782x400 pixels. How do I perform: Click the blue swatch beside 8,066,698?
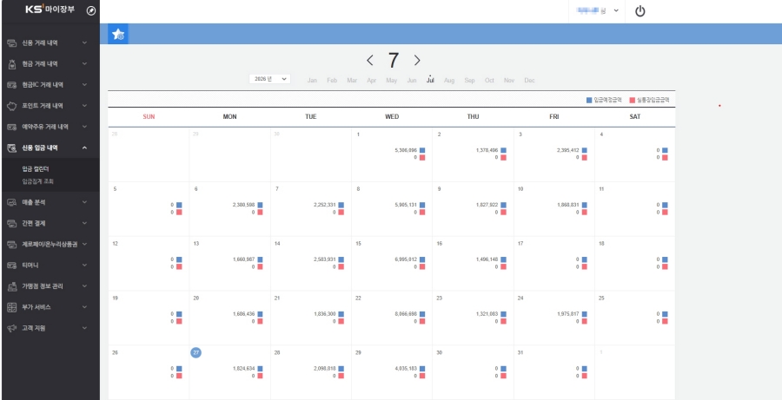coord(422,314)
